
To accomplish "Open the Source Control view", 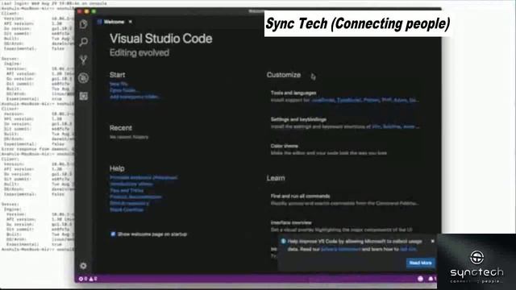I will [84, 60].
